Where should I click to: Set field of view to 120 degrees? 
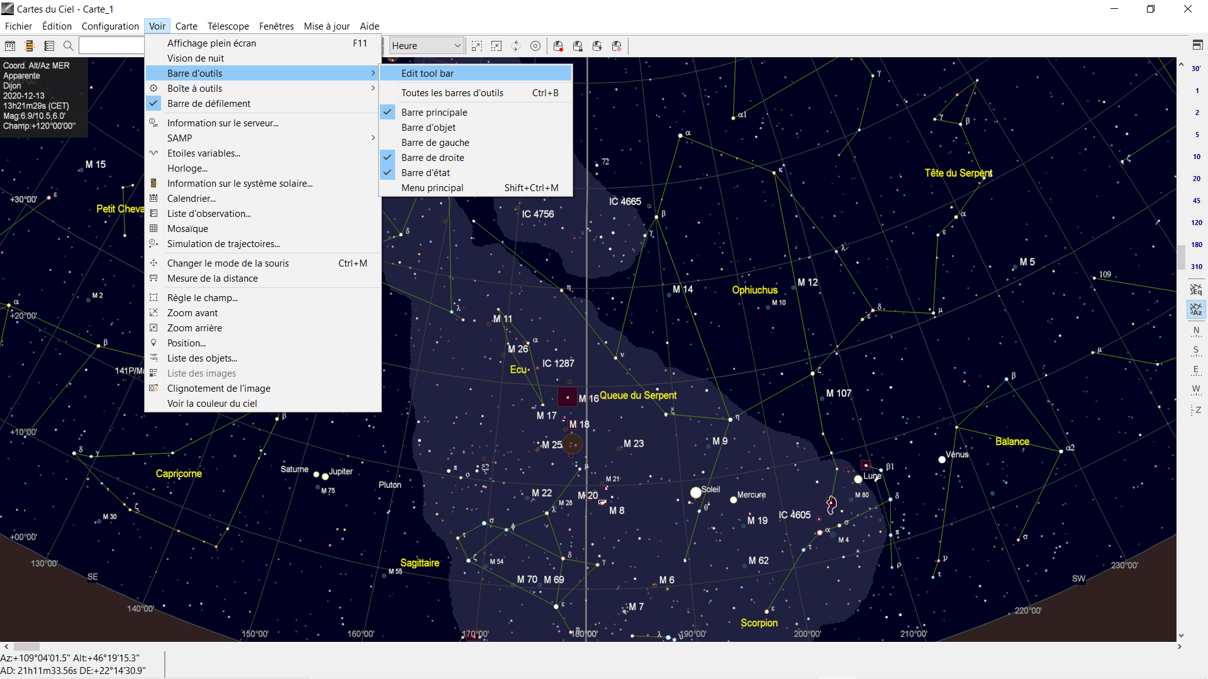pyautogui.click(x=1196, y=223)
